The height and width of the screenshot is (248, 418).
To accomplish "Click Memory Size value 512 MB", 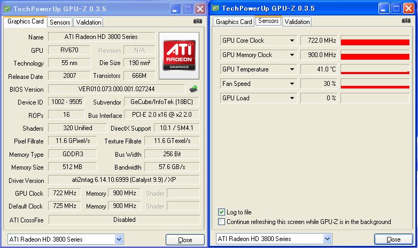I will click(73, 167).
